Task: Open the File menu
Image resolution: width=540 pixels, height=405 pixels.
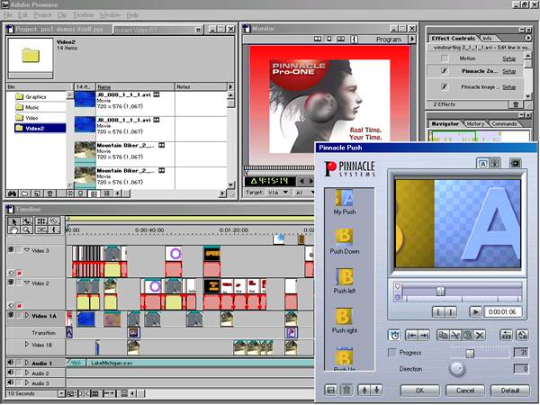Action: [x=7, y=14]
